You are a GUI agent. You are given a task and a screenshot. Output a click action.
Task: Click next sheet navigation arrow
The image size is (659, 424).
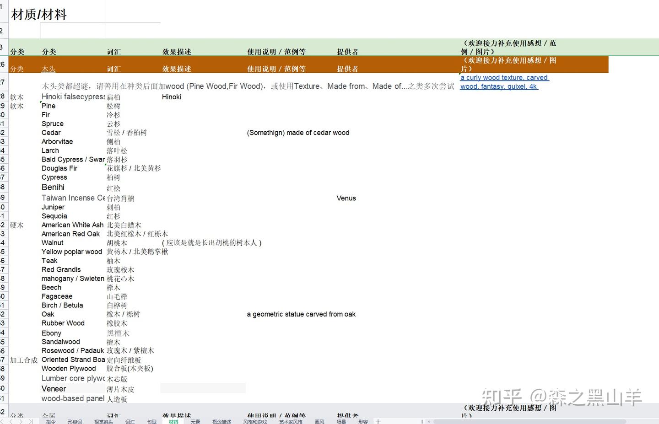[21, 421]
